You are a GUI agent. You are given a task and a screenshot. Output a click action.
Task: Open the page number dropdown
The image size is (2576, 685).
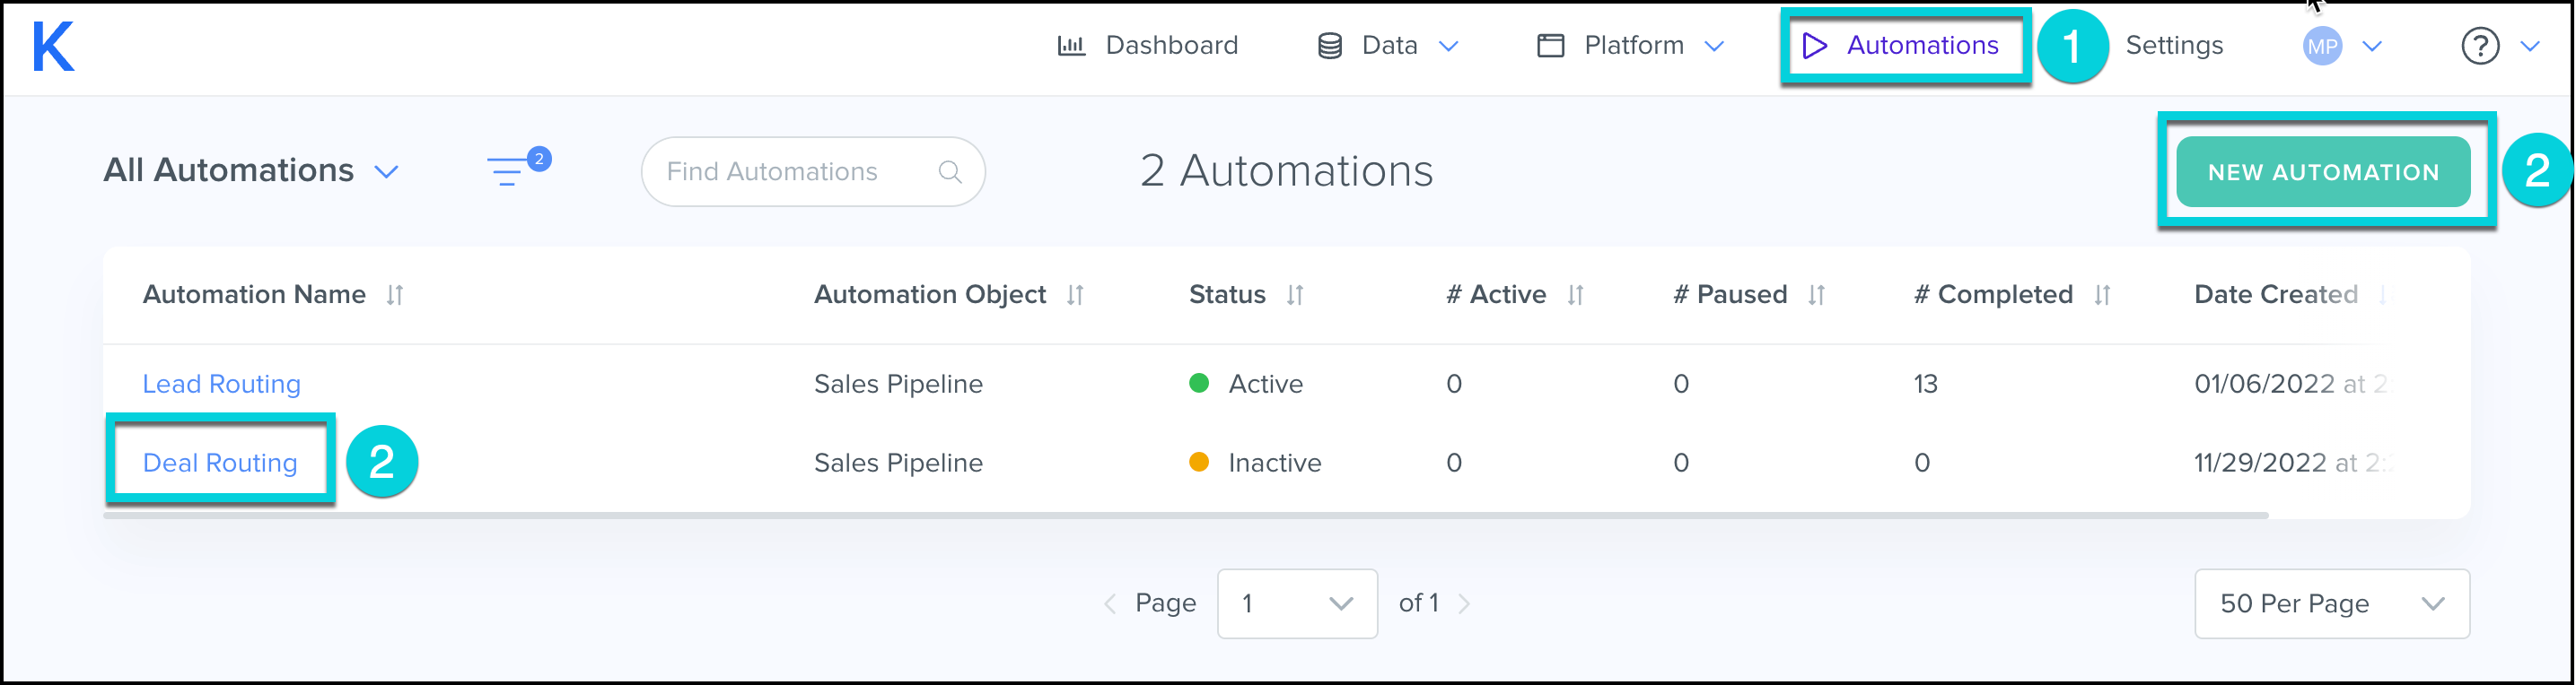coord(1296,603)
